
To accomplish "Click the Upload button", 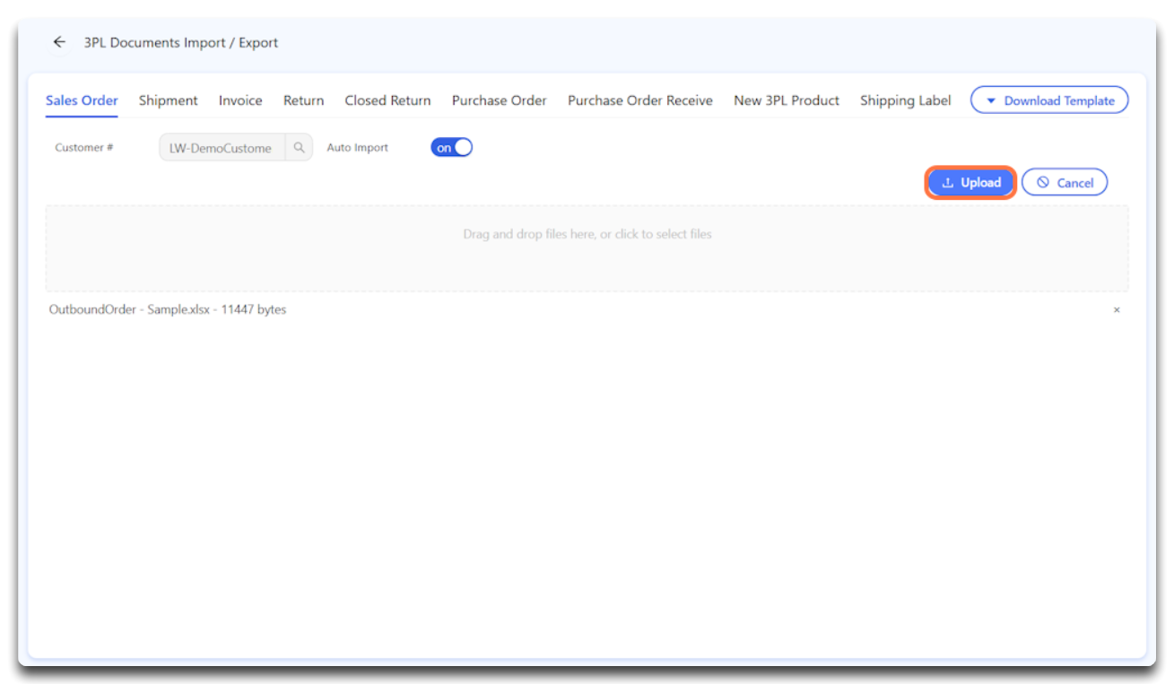I will pos(970,183).
